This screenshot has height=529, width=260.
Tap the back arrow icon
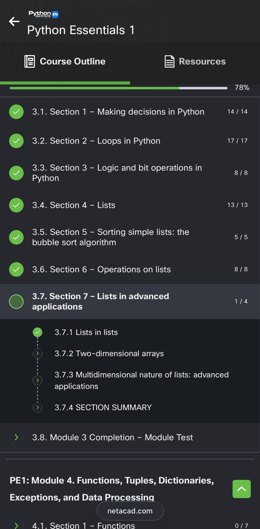(x=14, y=22)
